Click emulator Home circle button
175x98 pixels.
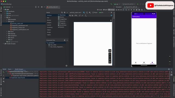click(x=131, y=10)
